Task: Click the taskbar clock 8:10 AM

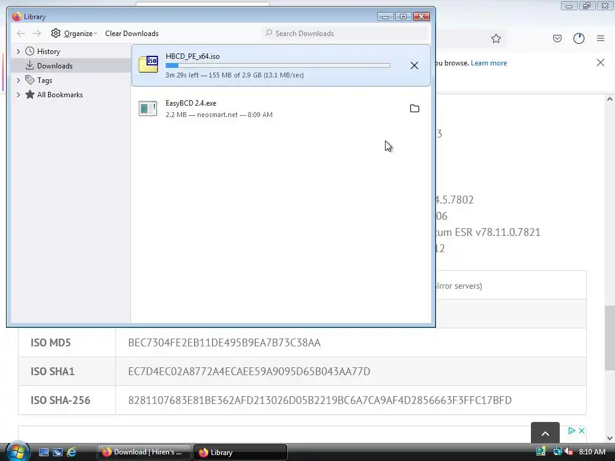Action: click(592, 452)
